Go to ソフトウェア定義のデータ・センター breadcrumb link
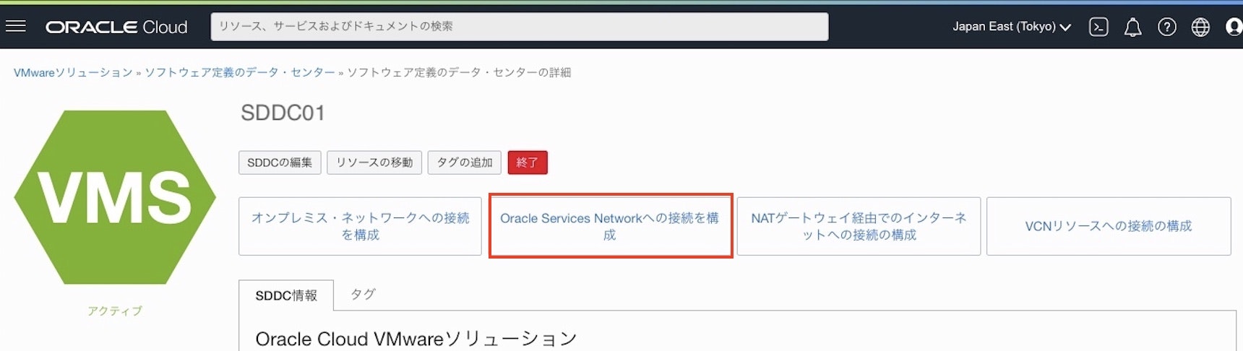This screenshot has width=1243, height=351. [240, 72]
